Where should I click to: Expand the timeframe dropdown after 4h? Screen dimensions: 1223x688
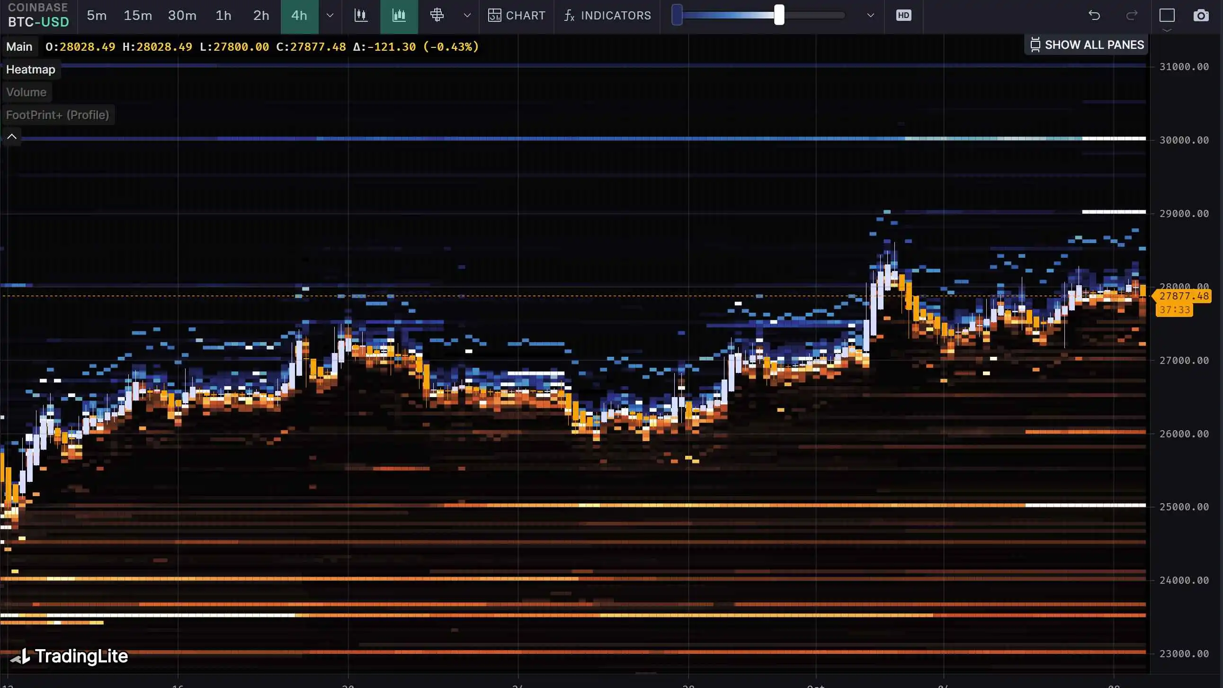point(330,16)
